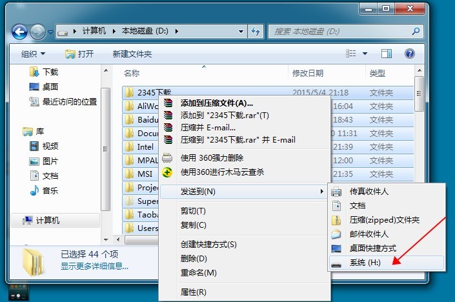The height and width of the screenshot is (302, 455).
Task: Click the 显示更多详细信息... link
Action: click(95, 266)
